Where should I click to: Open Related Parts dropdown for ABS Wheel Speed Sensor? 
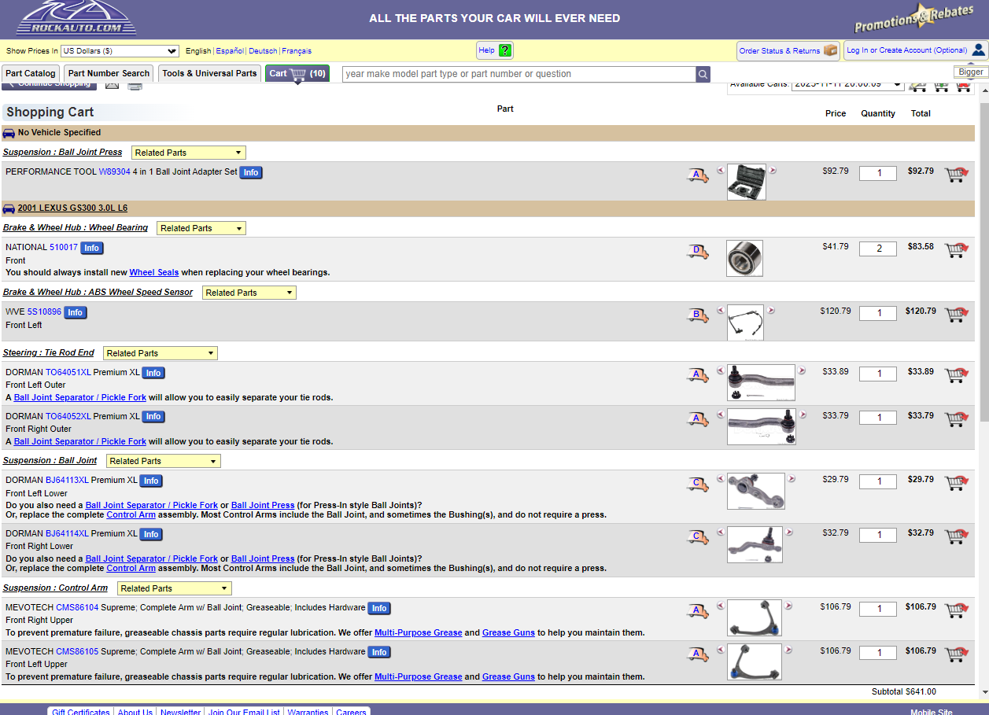(x=249, y=293)
